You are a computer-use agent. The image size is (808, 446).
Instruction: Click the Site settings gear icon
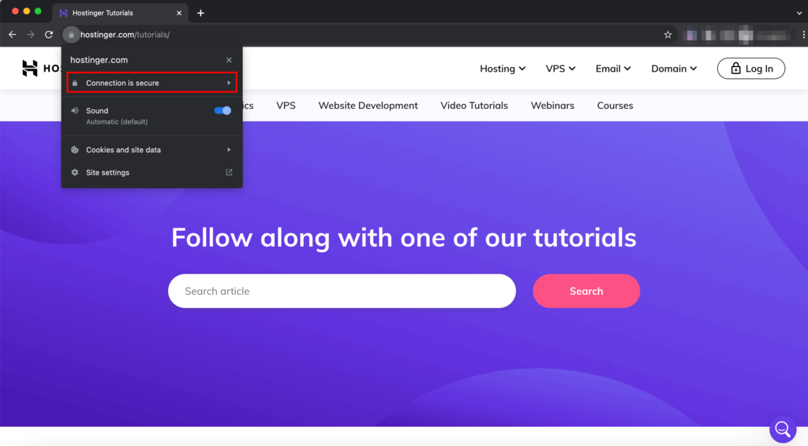[75, 173]
